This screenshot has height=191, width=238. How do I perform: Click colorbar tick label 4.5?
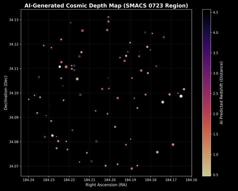click(215, 12)
